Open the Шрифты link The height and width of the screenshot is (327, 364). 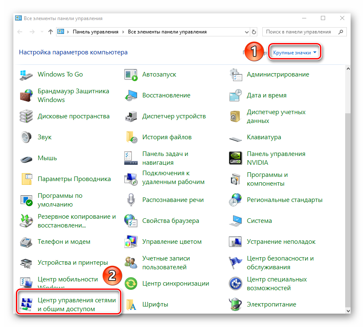pos(155,304)
